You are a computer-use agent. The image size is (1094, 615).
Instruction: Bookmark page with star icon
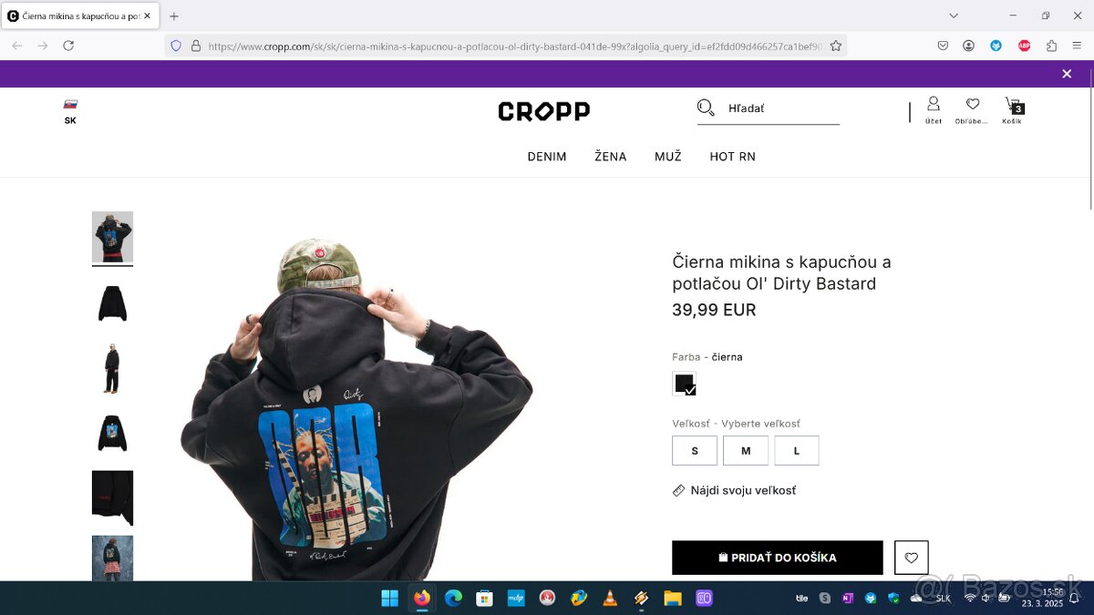tap(835, 46)
